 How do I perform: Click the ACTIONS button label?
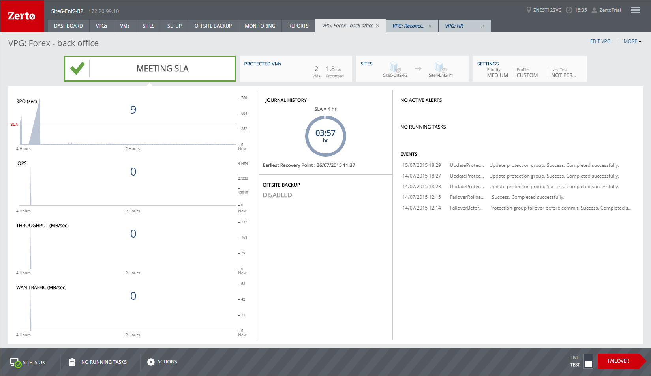pyautogui.click(x=167, y=362)
